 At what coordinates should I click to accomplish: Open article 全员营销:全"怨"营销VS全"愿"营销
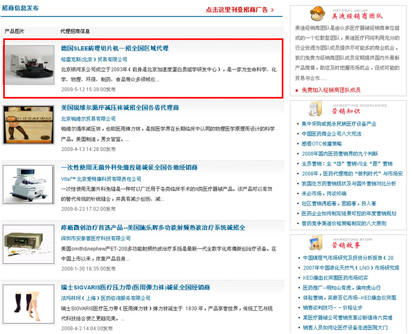347,164
